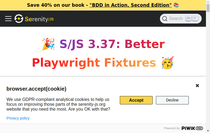Open the hamburger navigation menu
Screen dimensions: 210x133
[x=8, y=19]
